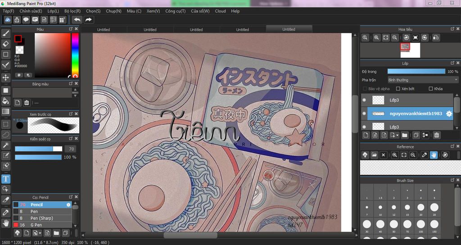
Task: Click down arrow of Bảng màu palette
Action: coord(75,95)
